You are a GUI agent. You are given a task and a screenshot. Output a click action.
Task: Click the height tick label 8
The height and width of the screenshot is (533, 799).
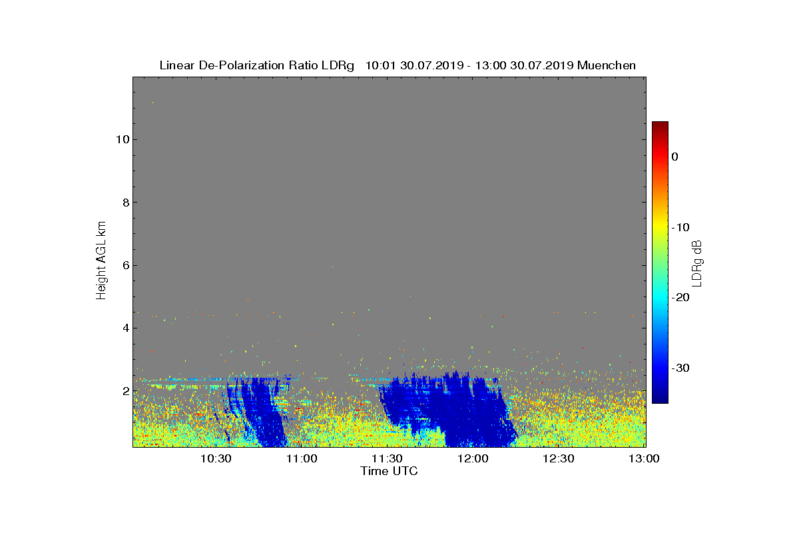click(x=125, y=203)
